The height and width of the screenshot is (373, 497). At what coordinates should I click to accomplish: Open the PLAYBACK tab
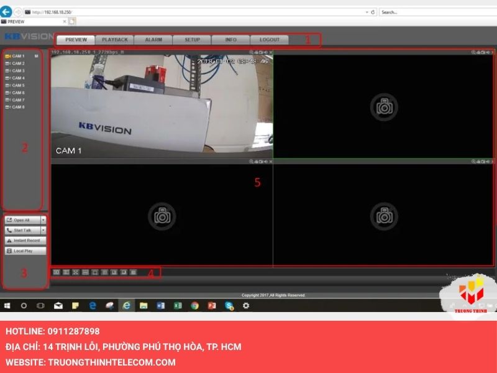click(x=115, y=40)
